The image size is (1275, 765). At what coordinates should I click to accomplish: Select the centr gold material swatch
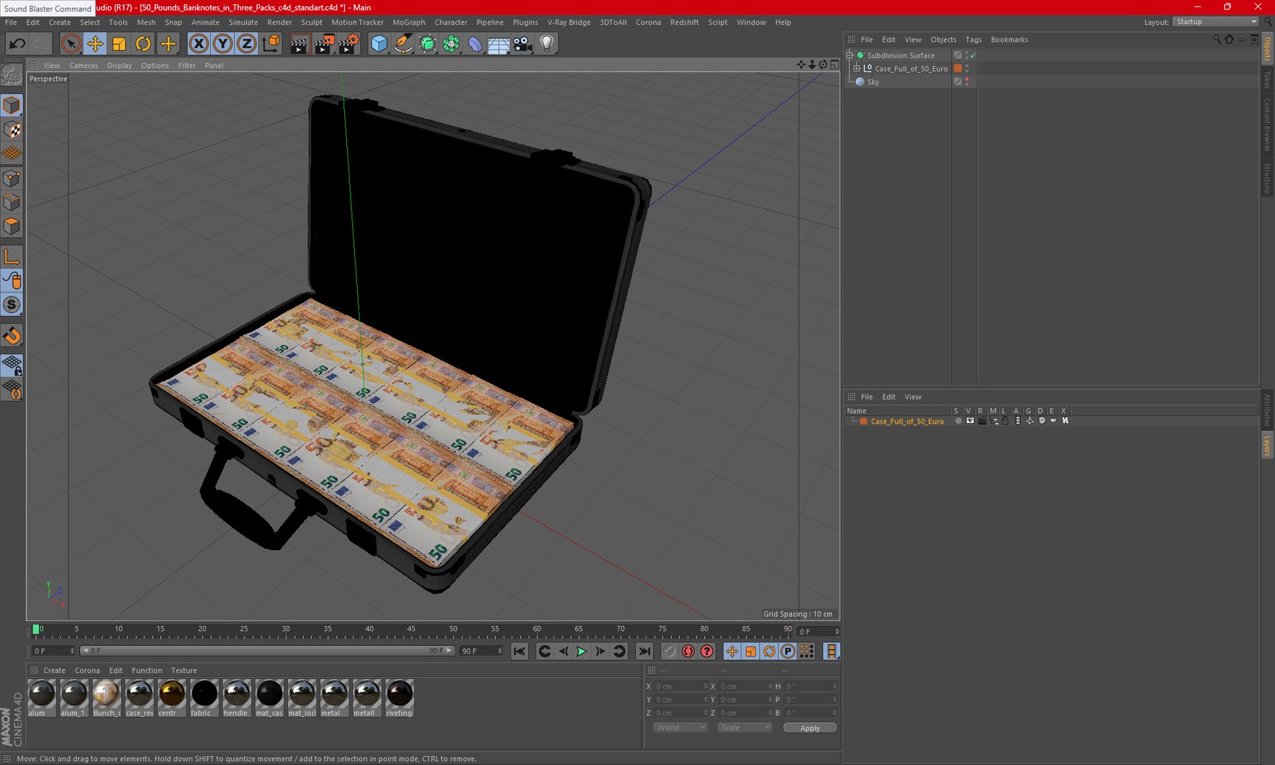click(171, 698)
